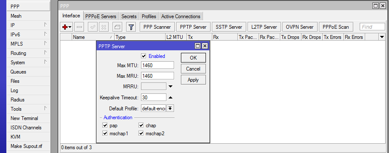Expand the Tools submenu in sidebar
Screen dimensions: 389x153
pyautogui.click(x=45, y=108)
